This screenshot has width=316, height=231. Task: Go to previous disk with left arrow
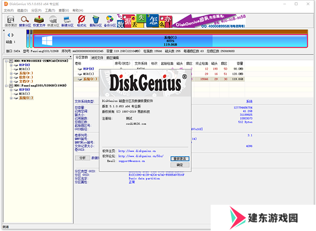coord(8,35)
